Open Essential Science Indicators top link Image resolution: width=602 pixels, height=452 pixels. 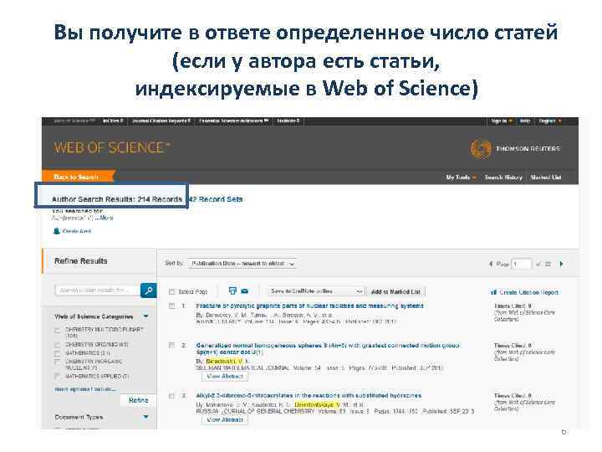(233, 121)
